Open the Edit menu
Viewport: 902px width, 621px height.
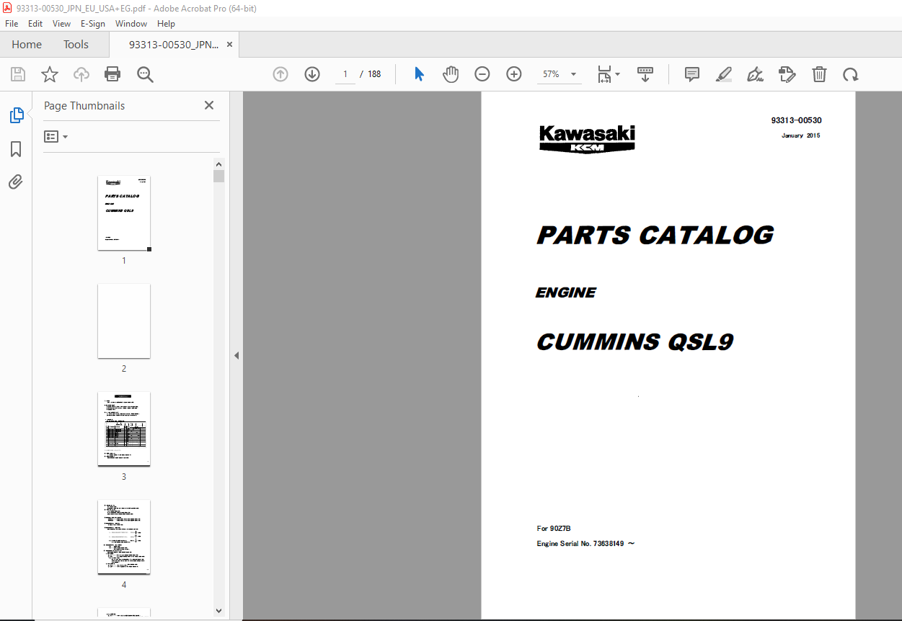pyautogui.click(x=35, y=23)
